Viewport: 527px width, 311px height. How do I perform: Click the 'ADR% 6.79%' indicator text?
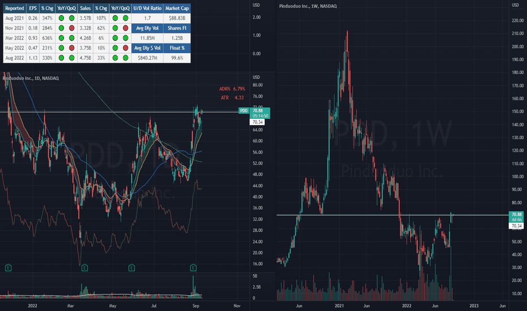click(232, 89)
